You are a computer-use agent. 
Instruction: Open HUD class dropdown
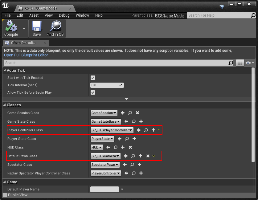96,147
